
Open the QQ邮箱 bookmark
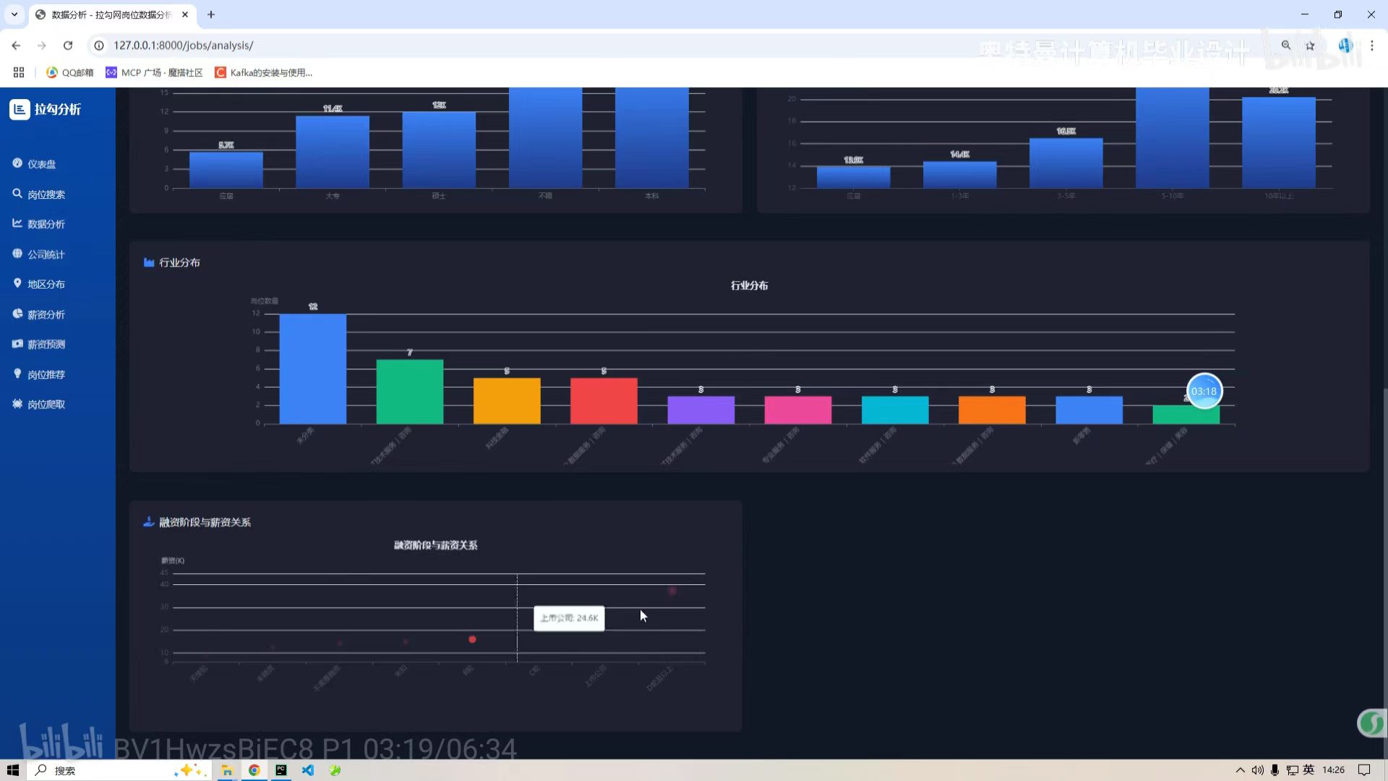pos(70,72)
